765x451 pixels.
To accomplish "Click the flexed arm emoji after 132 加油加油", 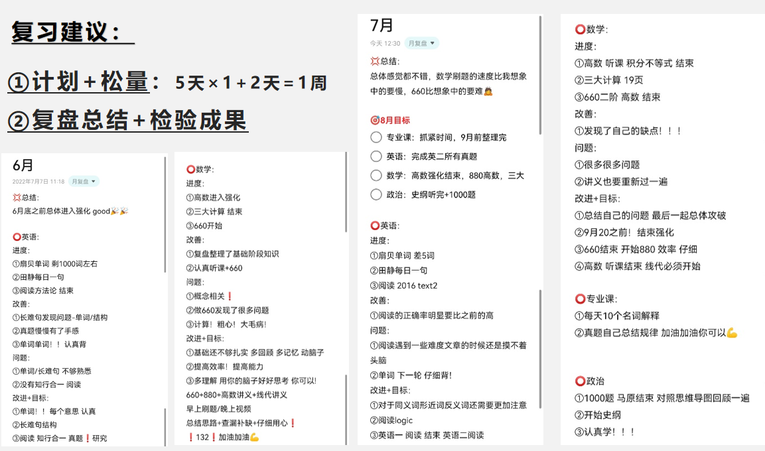I will [x=254, y=436].
